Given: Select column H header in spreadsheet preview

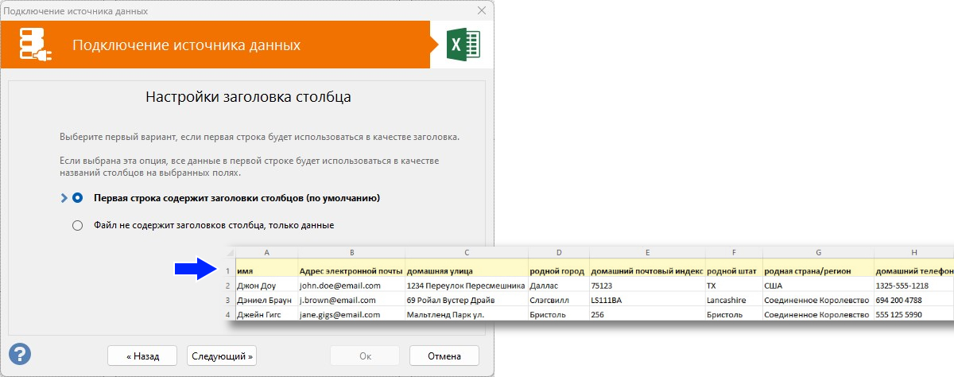Looking at the screenshot, I should point(914,252).
